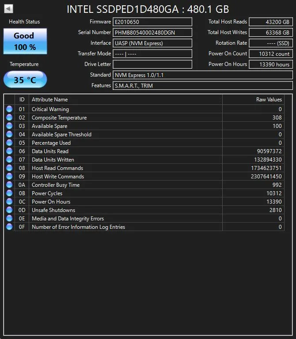
Task: Click status orb for Controller Busy Time row
Action: click(x=9, y=185)
